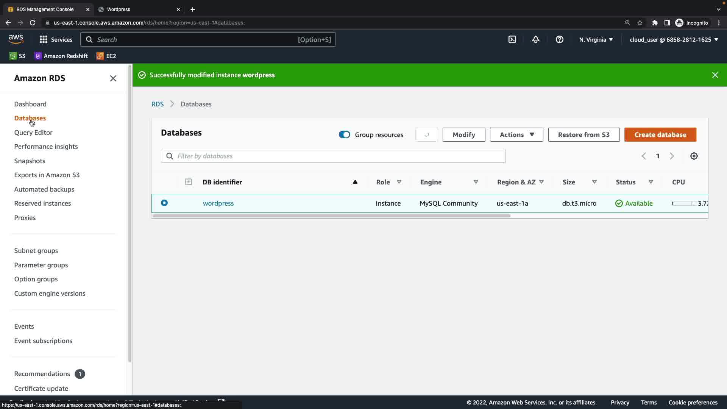Click the Create database button
The width and height of the screenshot is (727, 409).
[660, 135]
